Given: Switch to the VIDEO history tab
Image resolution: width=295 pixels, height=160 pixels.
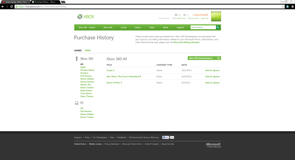Looking at the screenshot, I should 88,51.
